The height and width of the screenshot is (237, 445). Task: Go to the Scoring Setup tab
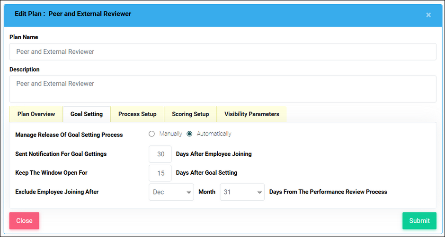point(190,114)
